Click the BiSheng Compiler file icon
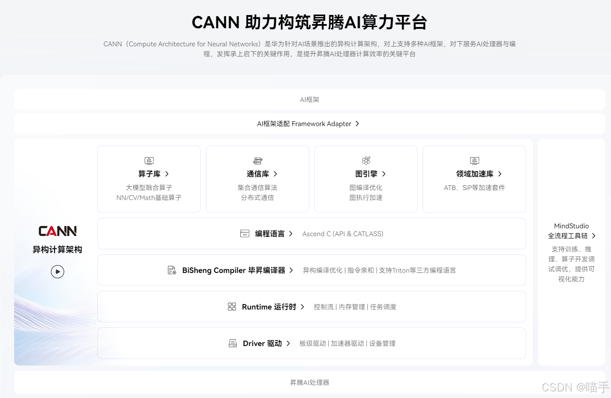 pos(172,270)
